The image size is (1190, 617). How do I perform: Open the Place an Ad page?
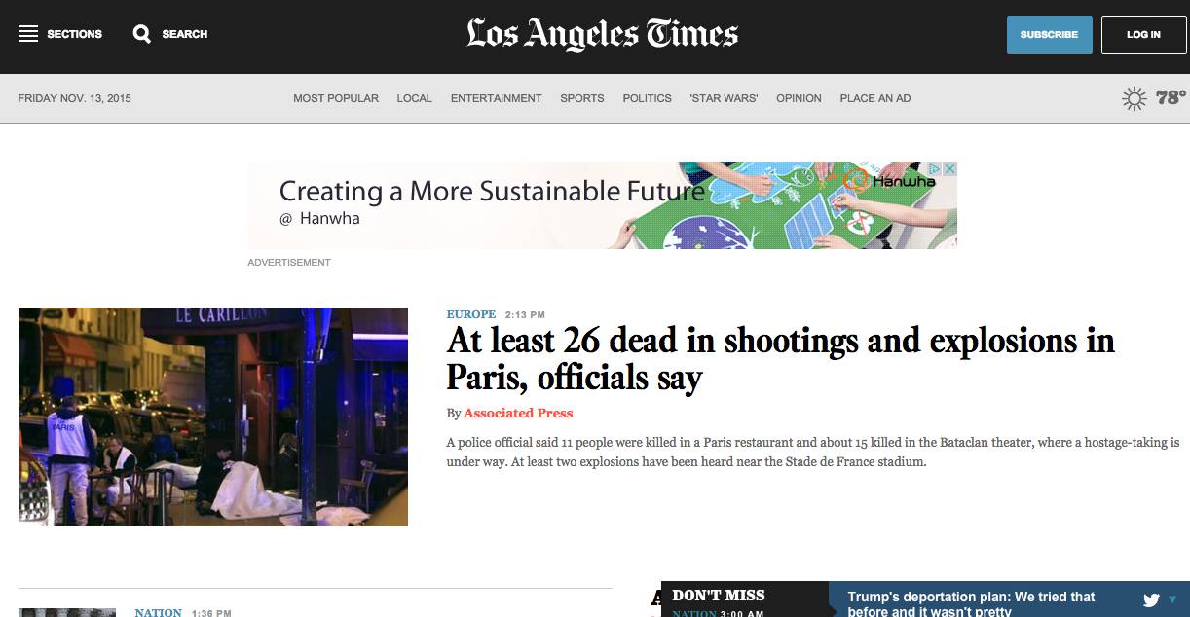point(874,98)
